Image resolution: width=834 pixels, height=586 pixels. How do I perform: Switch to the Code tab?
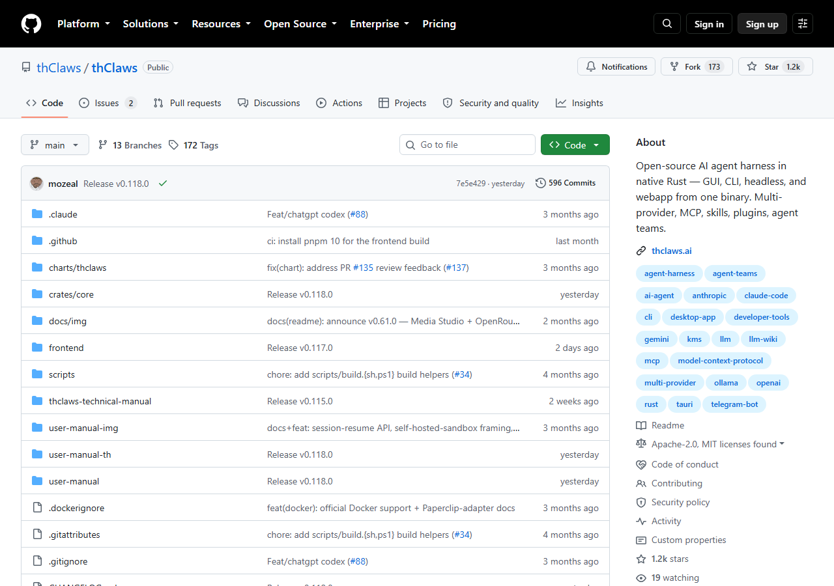pos(44,103)
